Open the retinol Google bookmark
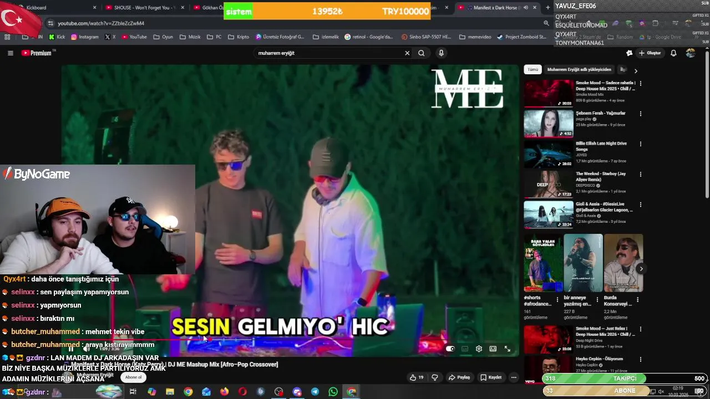Viewport: 710px width, 399px height. point(369,37)
